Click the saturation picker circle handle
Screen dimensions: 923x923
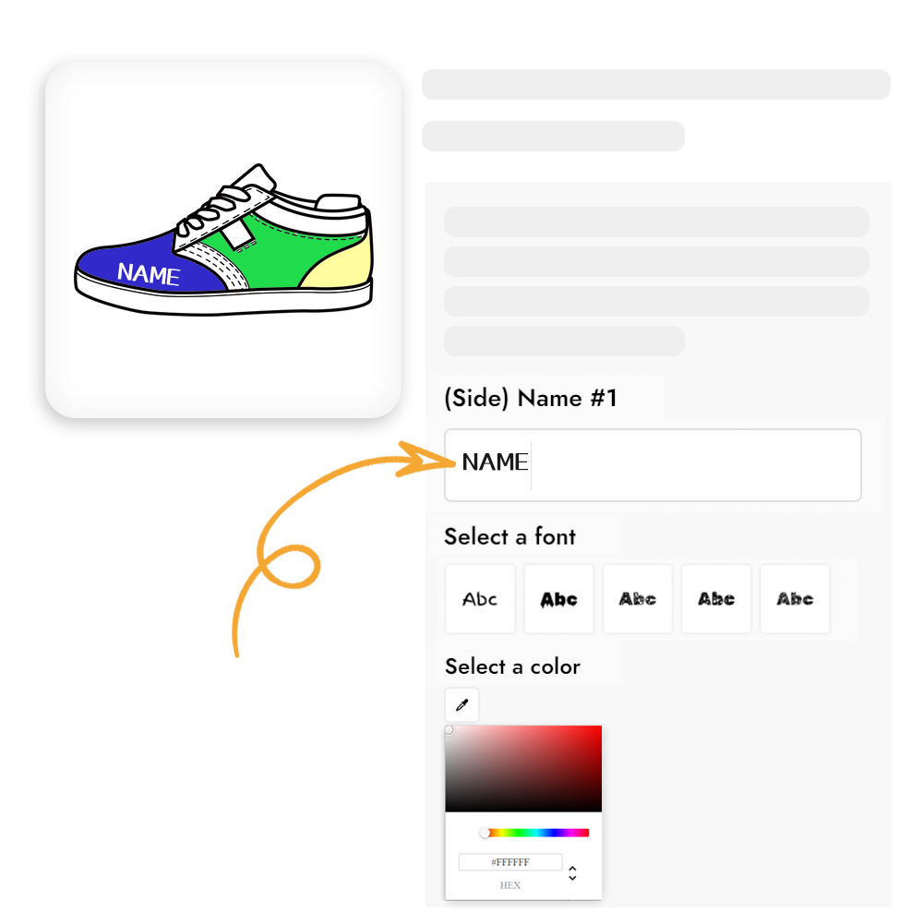(449, 730)
